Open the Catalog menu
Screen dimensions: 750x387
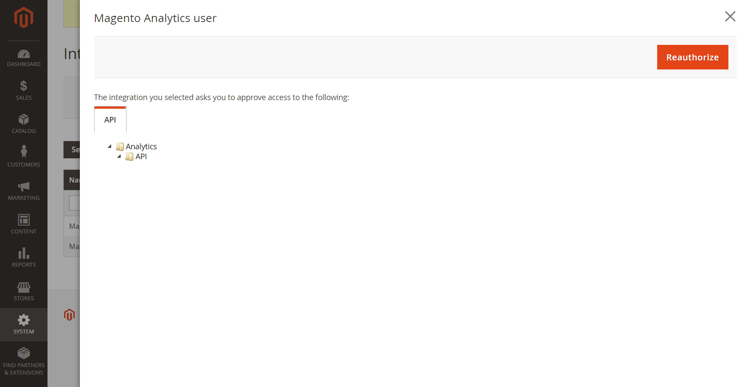point(24,124)
